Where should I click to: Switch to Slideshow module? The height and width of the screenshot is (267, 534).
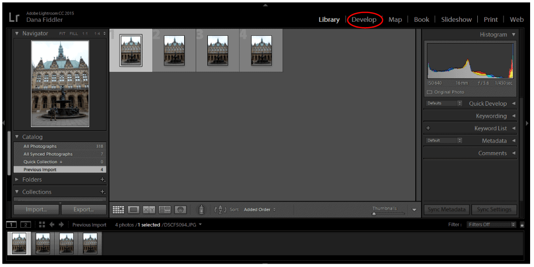coord(456,20)
